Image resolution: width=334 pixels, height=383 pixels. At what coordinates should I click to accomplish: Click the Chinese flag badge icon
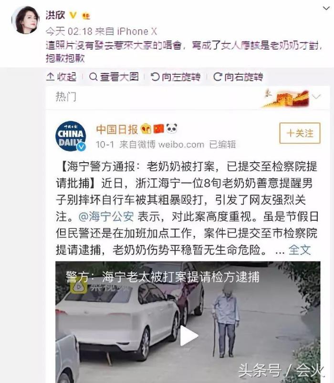(158, 129)
